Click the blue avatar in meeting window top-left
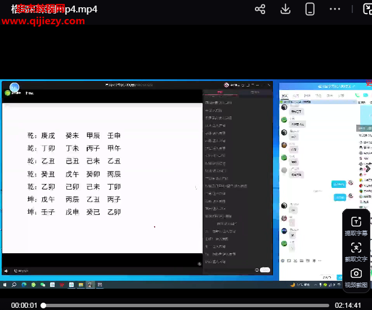This screenshot has width=372, height=310. pyautogui.click(x=14, y=87)
